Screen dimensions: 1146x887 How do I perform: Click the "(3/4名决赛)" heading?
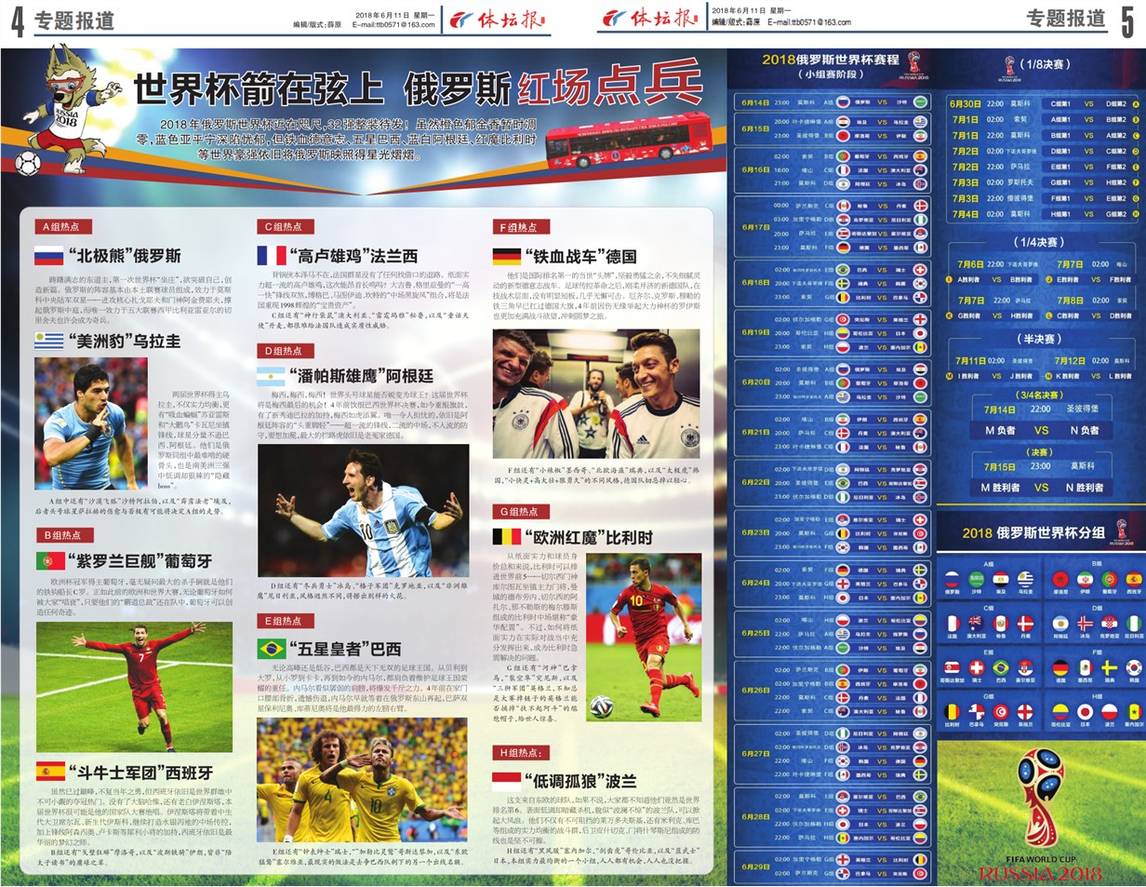tap(1040, 395)
